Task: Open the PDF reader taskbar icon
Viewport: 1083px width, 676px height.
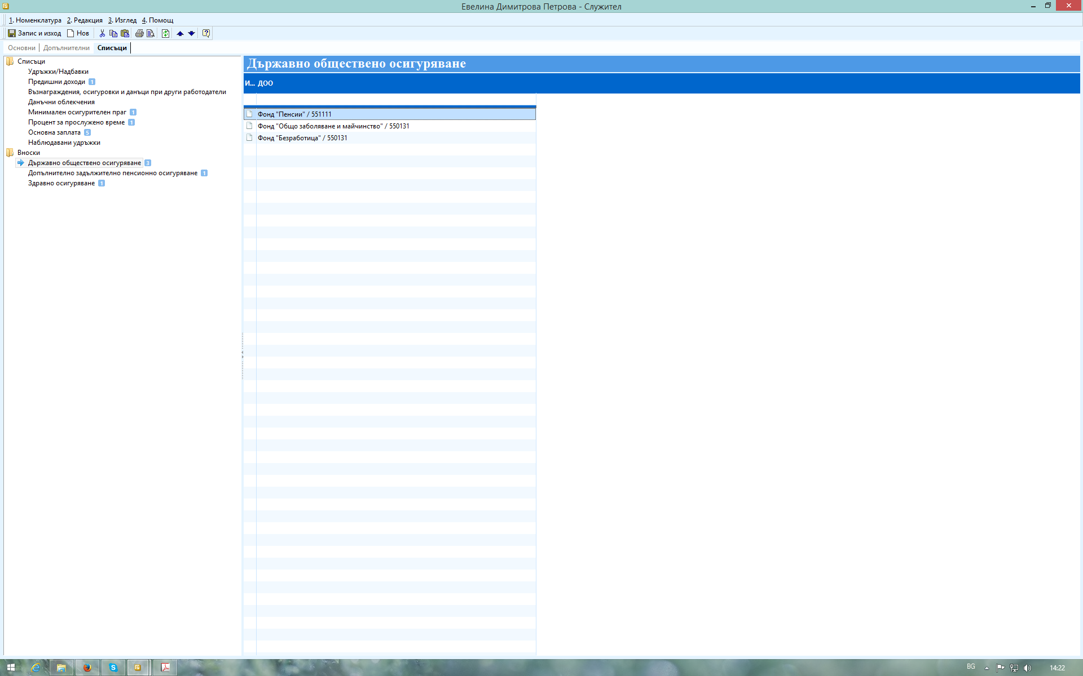Action: point(165,668)
